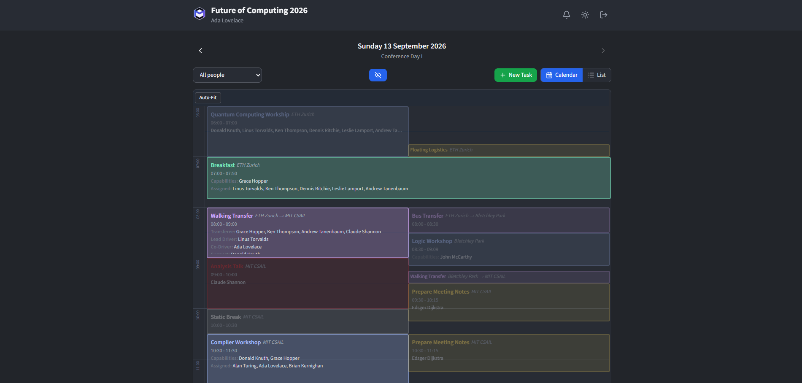802x383 pixels.
Task: Click the 09:00 time label
Action: [x=198, y=264]
